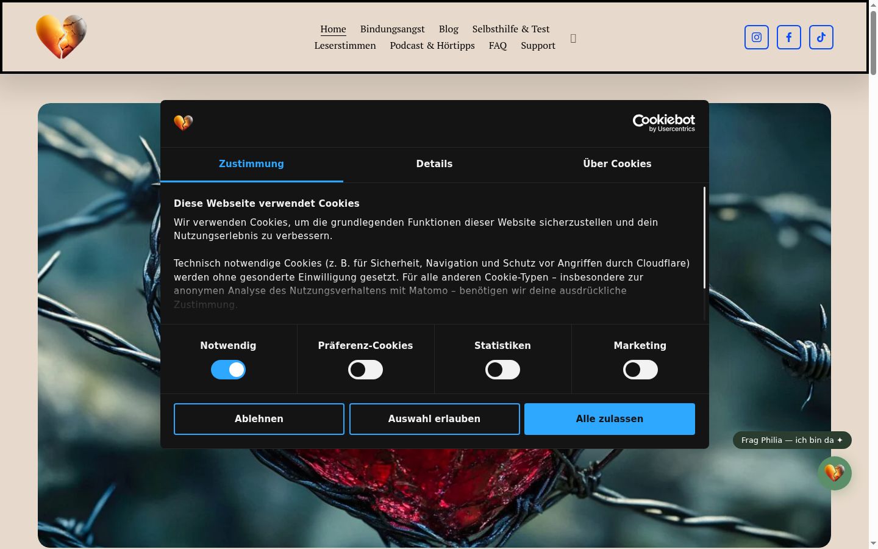Open Podcast & Hörtipps menu item
Screen dimensions: 878x549
click(432, 46)
